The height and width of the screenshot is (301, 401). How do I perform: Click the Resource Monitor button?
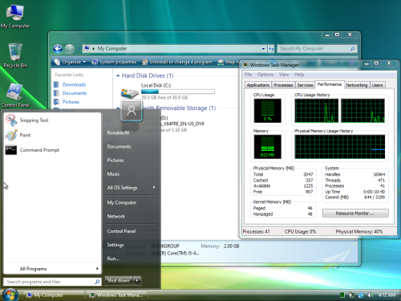click(355, 214)
